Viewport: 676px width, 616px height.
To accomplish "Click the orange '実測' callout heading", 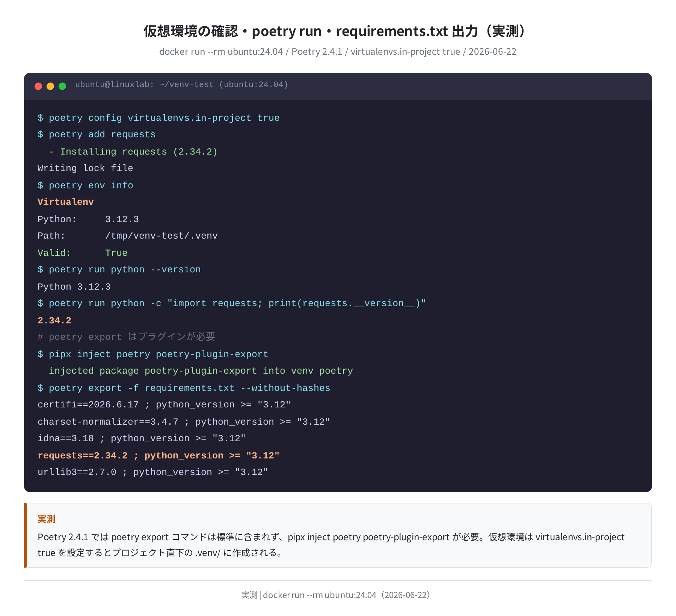I will (47, 519).
